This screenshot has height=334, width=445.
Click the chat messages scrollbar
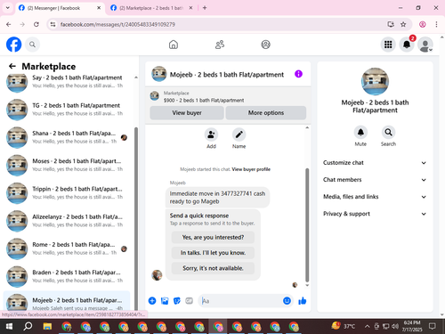[x=307, y=224]
